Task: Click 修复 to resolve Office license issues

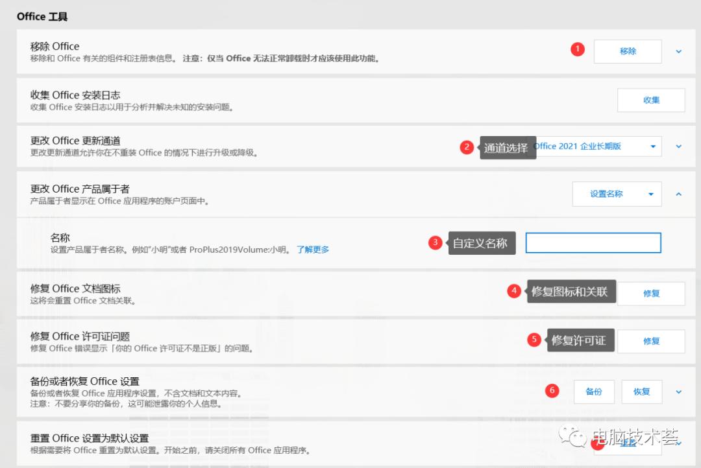Action: [x=651, y=341]
